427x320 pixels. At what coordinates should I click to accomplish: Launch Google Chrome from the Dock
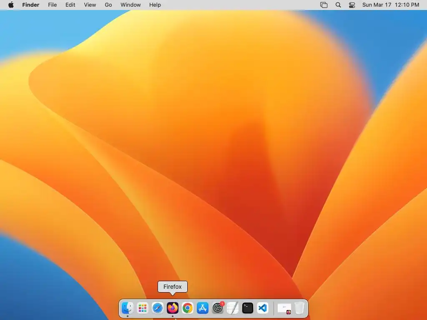(187, 308)
